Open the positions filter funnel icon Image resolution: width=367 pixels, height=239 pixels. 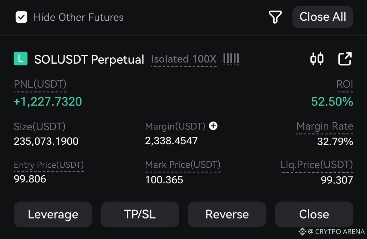(x=275, y=17)
